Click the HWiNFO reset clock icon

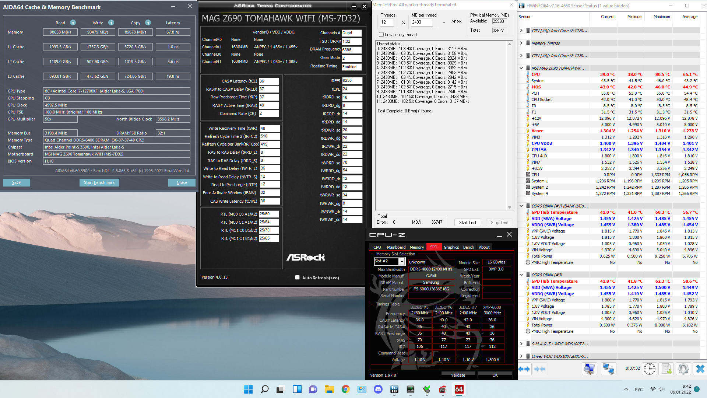[x=650, y=369]
